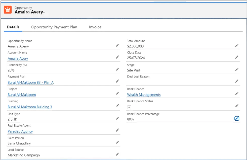This screenshot has width=247, height=160.
Task: Click the Deal Lost Reason label
Action: point(138,76)
